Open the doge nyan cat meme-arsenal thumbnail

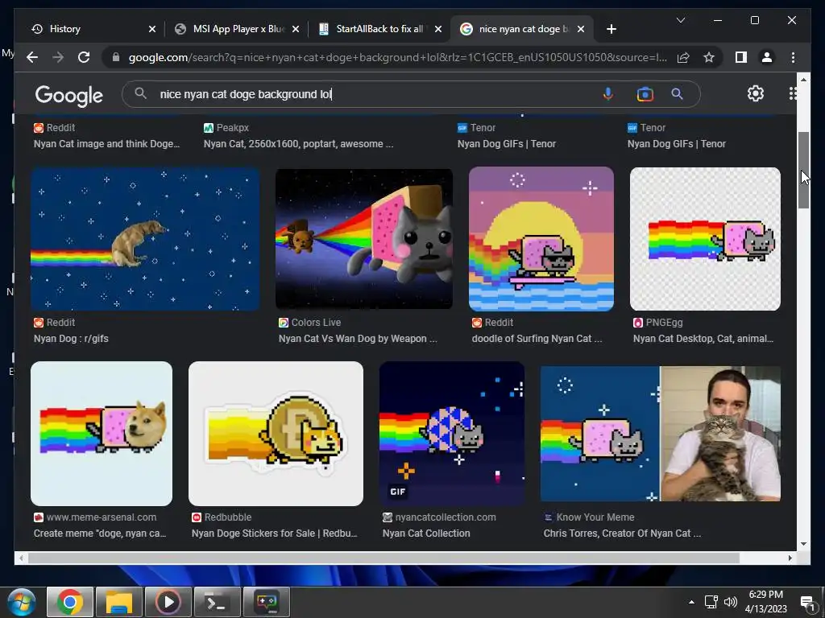pos(102,434)
